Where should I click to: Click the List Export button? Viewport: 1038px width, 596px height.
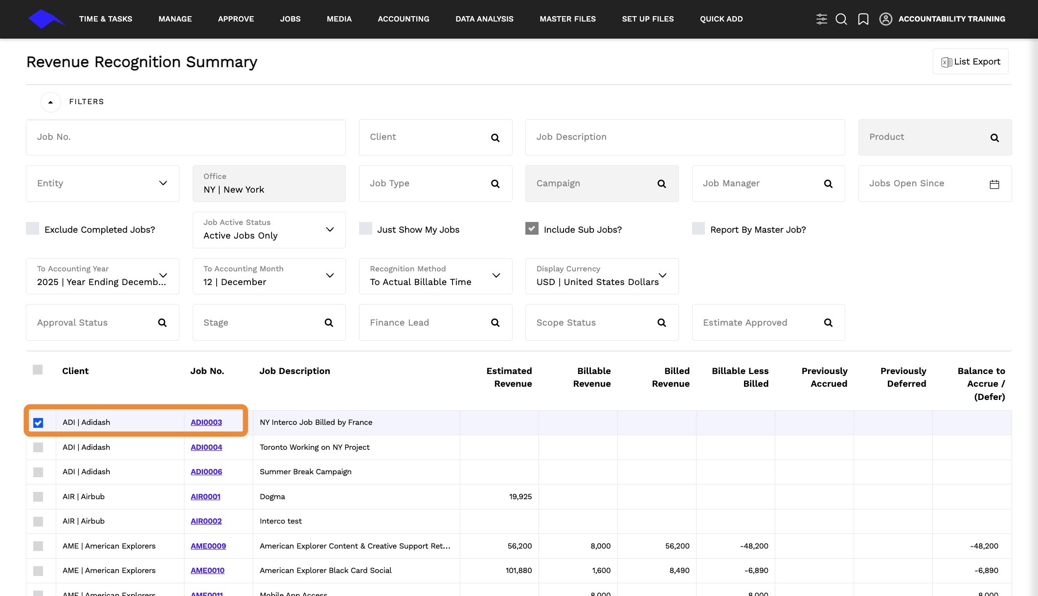tap(970, 62)
